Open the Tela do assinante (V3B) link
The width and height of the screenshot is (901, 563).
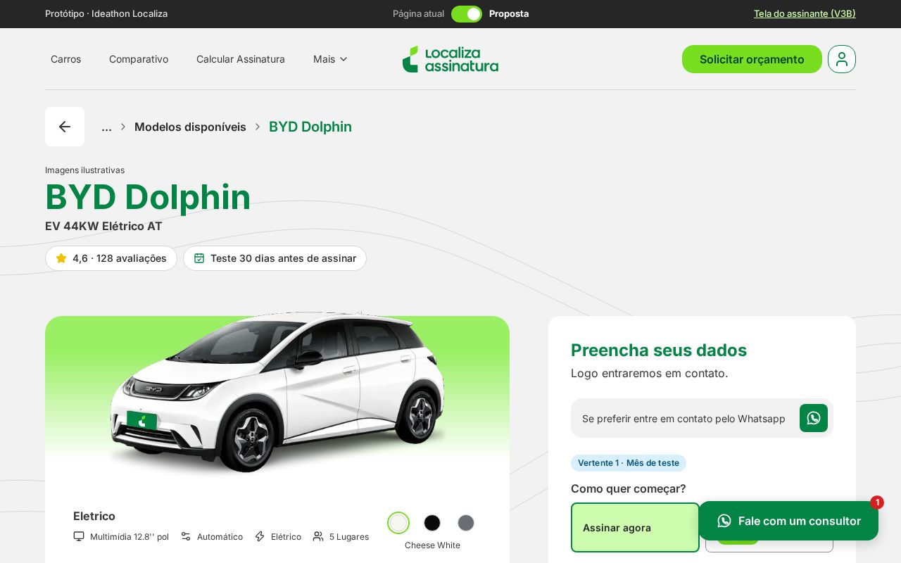805,13
